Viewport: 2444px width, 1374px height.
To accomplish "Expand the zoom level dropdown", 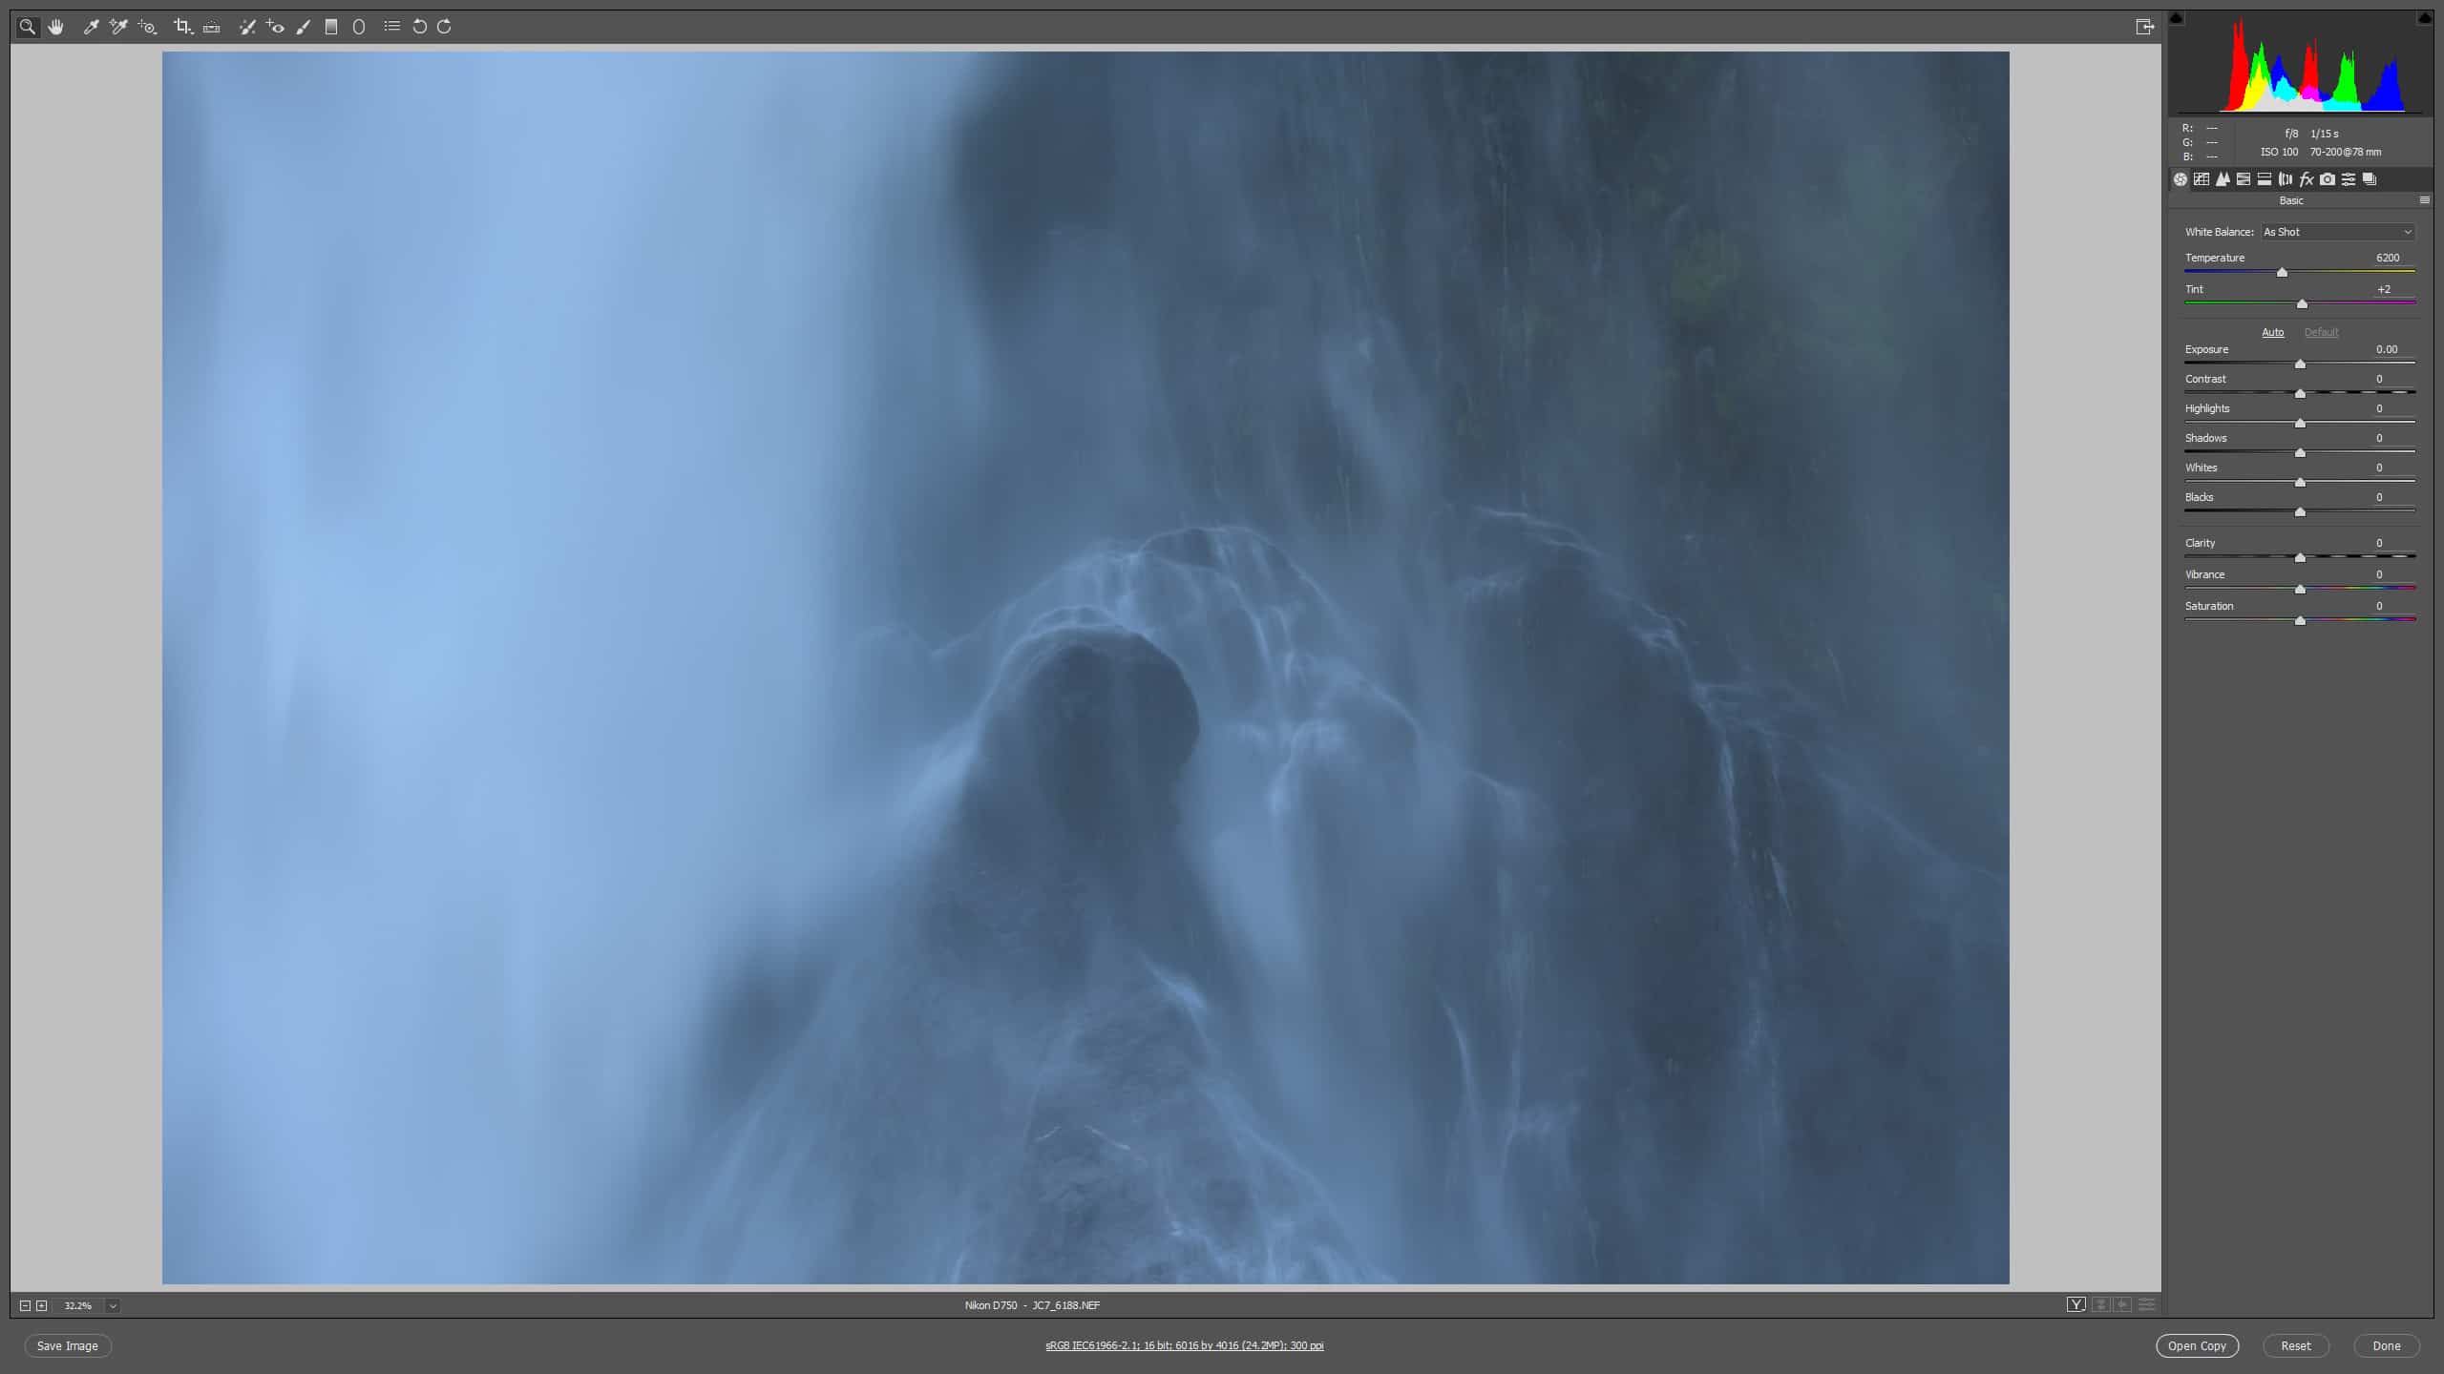I will [x=113, y=1305].
